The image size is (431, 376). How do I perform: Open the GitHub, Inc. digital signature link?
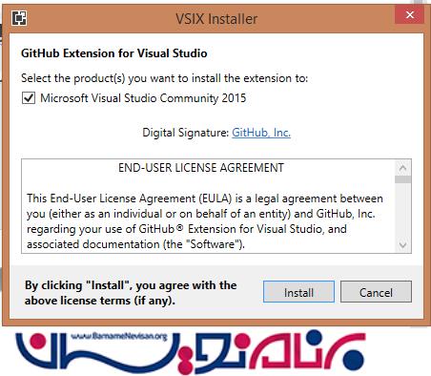pyautogui.click(x=261, y=133)
